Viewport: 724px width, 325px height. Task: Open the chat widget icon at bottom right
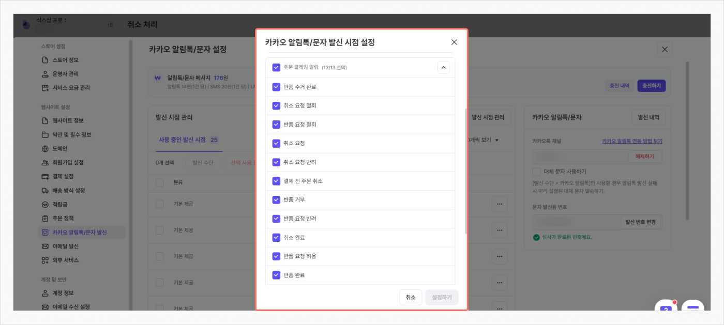tap(692, 308)
